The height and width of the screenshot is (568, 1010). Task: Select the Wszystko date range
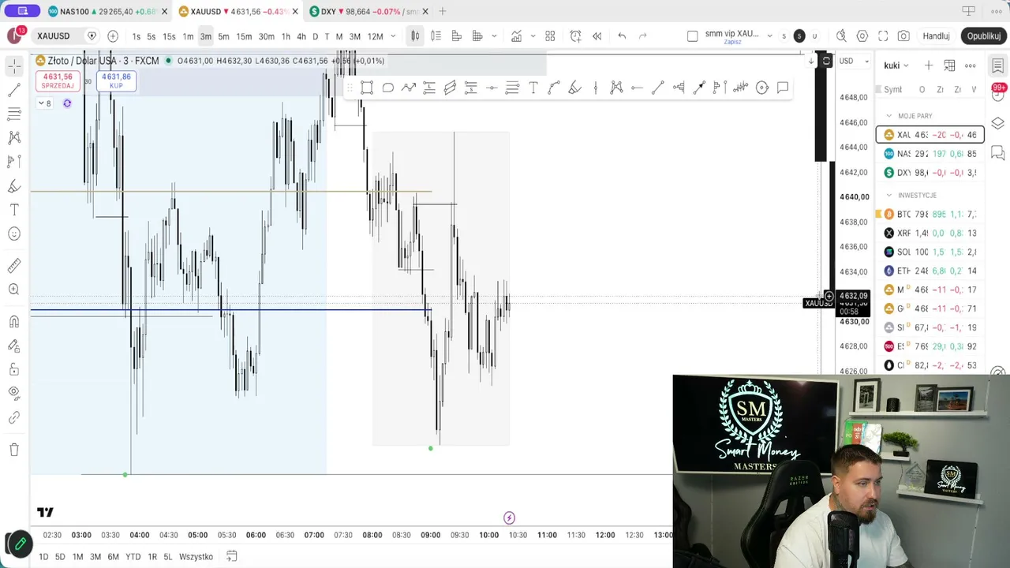tap(196, 557)
